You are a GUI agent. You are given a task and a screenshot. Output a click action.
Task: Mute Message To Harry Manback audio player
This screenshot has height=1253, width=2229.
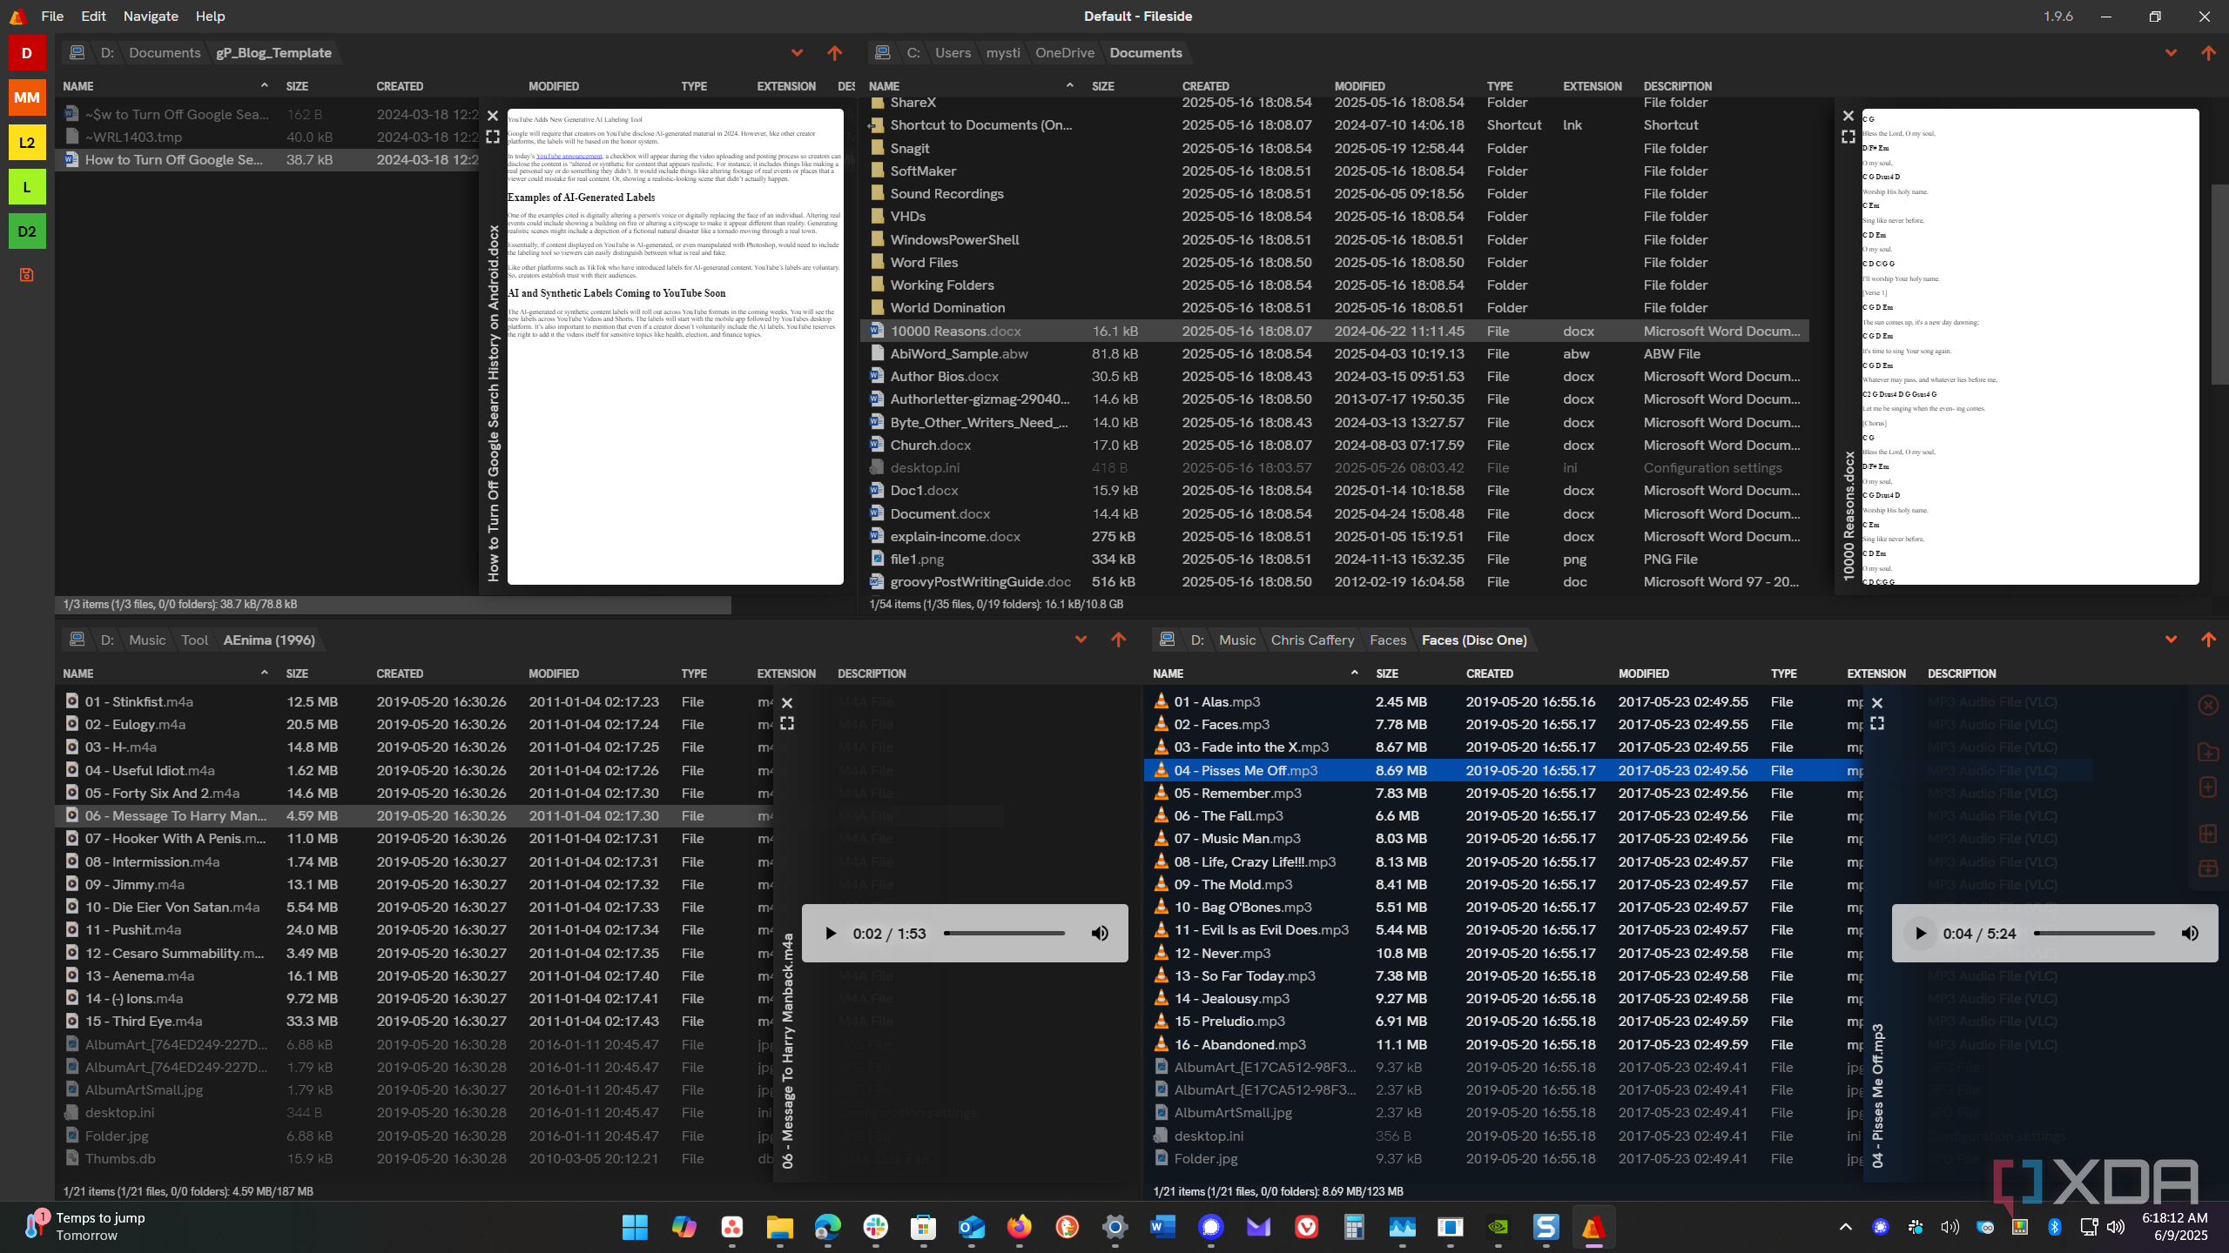coord(1100,934)
